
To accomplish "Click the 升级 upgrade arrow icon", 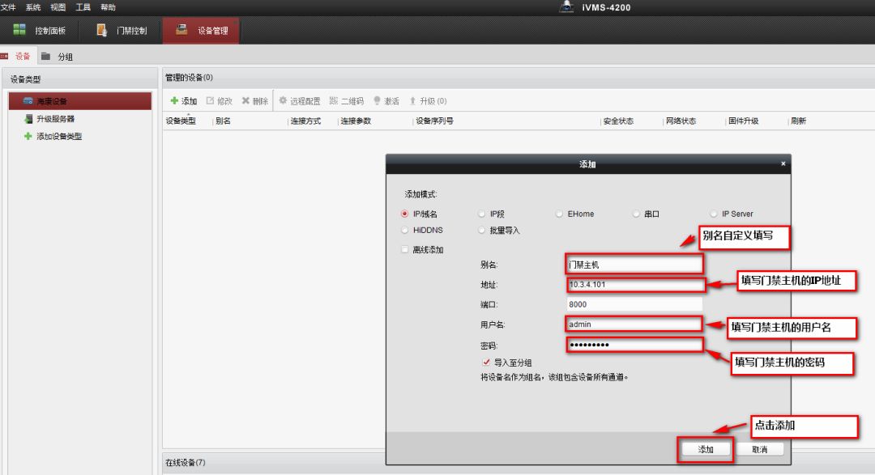I will [412, 101].
